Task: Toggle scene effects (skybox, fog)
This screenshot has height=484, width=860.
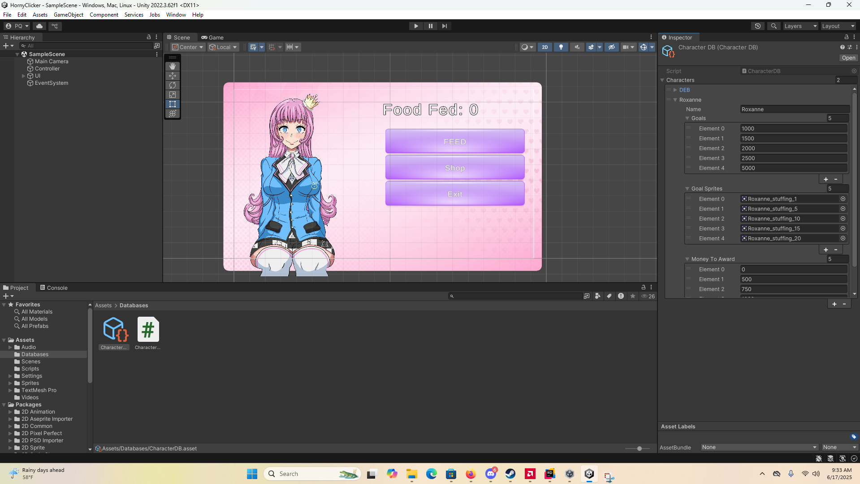Action: pos(591,47)
